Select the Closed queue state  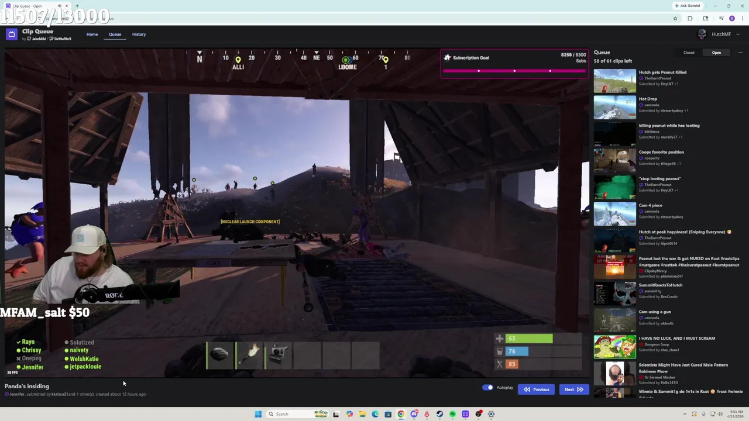point(689,53)
